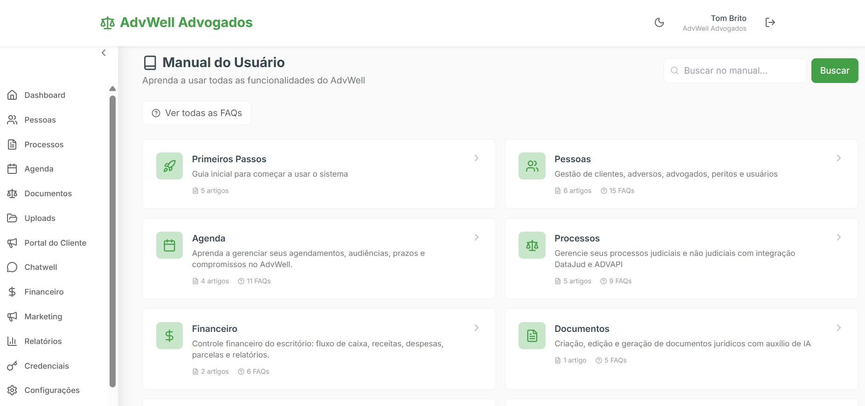Click the Processos card scales icon
865x406 pixels.
[x=532, y=245]
